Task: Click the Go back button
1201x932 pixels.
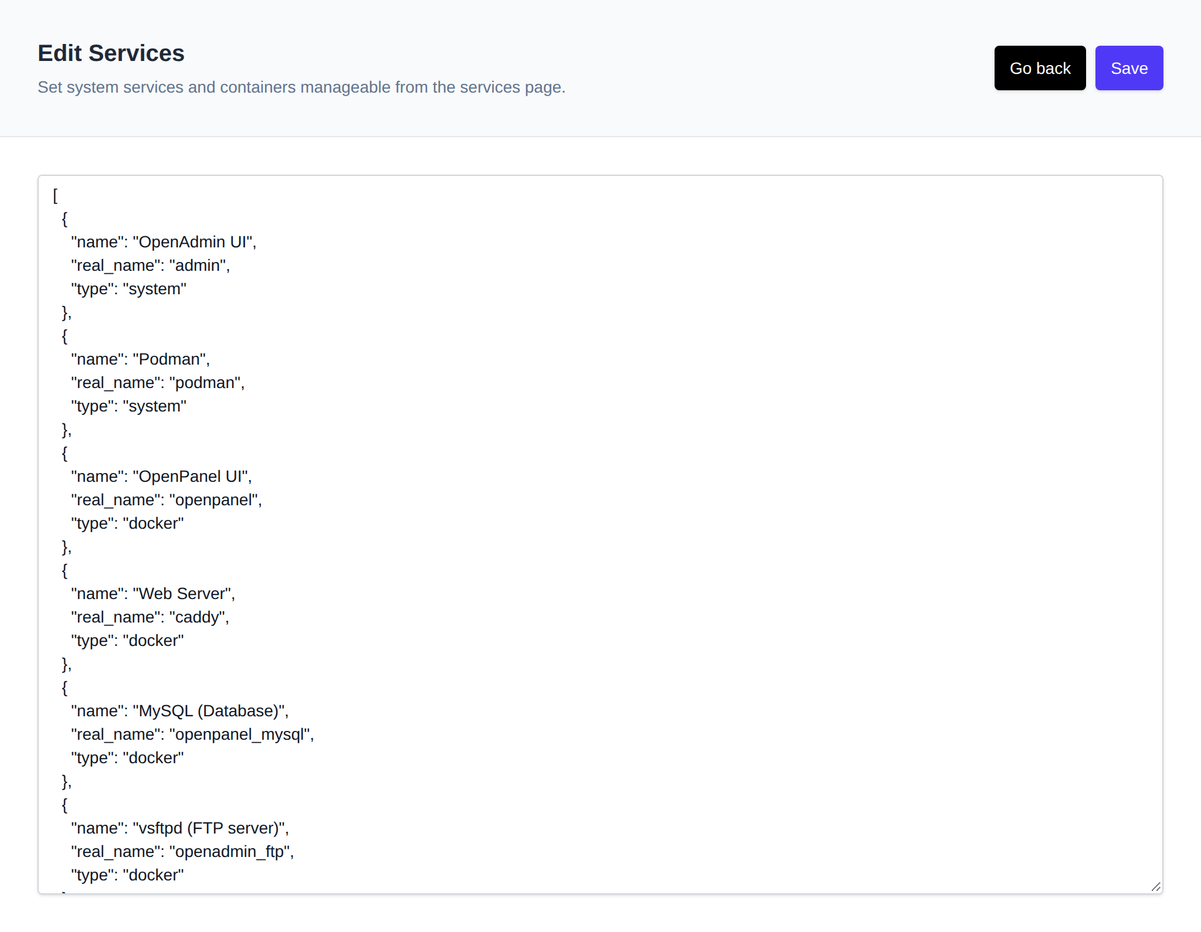Action: click(x=1040, y=68)
